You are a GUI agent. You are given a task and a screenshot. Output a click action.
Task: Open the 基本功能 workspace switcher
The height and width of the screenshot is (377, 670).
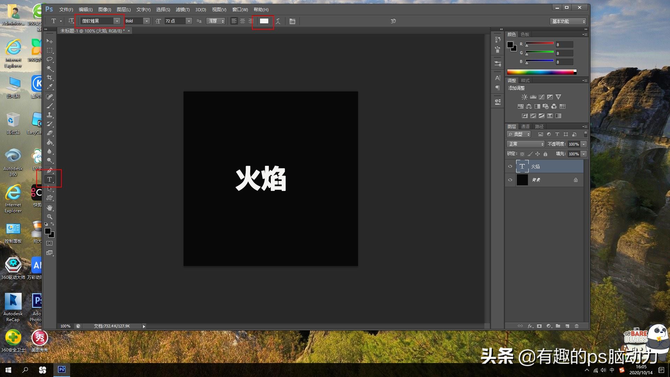pos(568,22)
